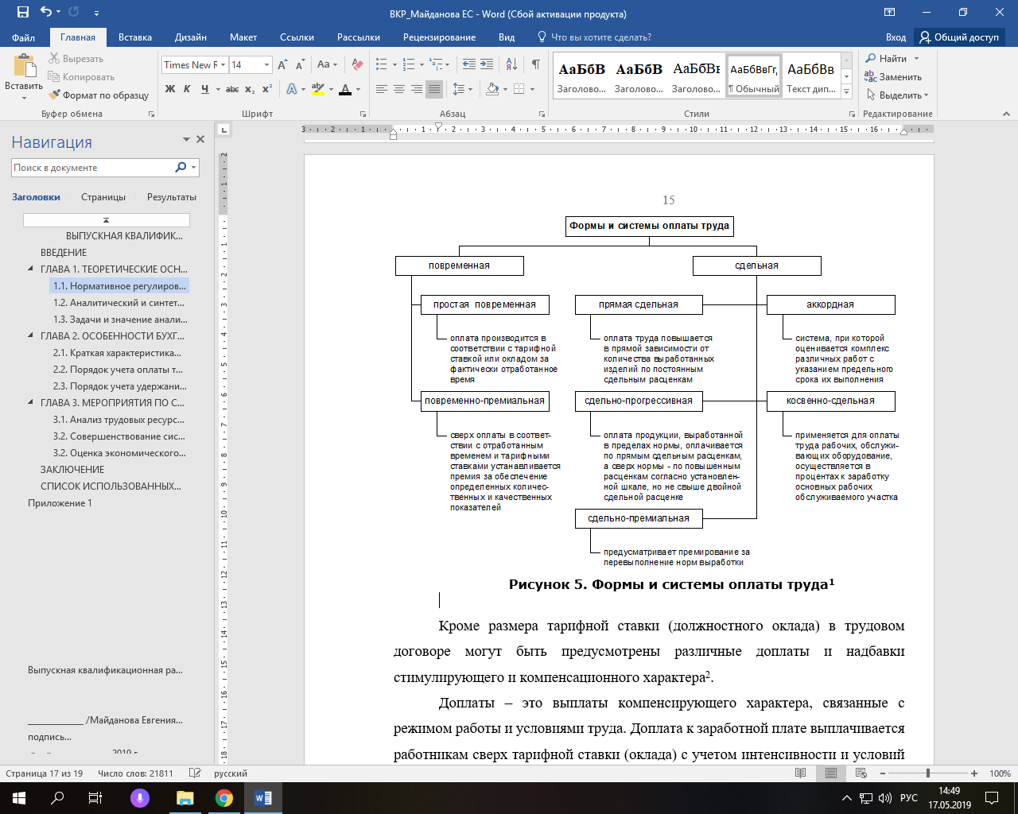
Task: Switch to the Вставка ribbon tab
Action: coord(135,37)
